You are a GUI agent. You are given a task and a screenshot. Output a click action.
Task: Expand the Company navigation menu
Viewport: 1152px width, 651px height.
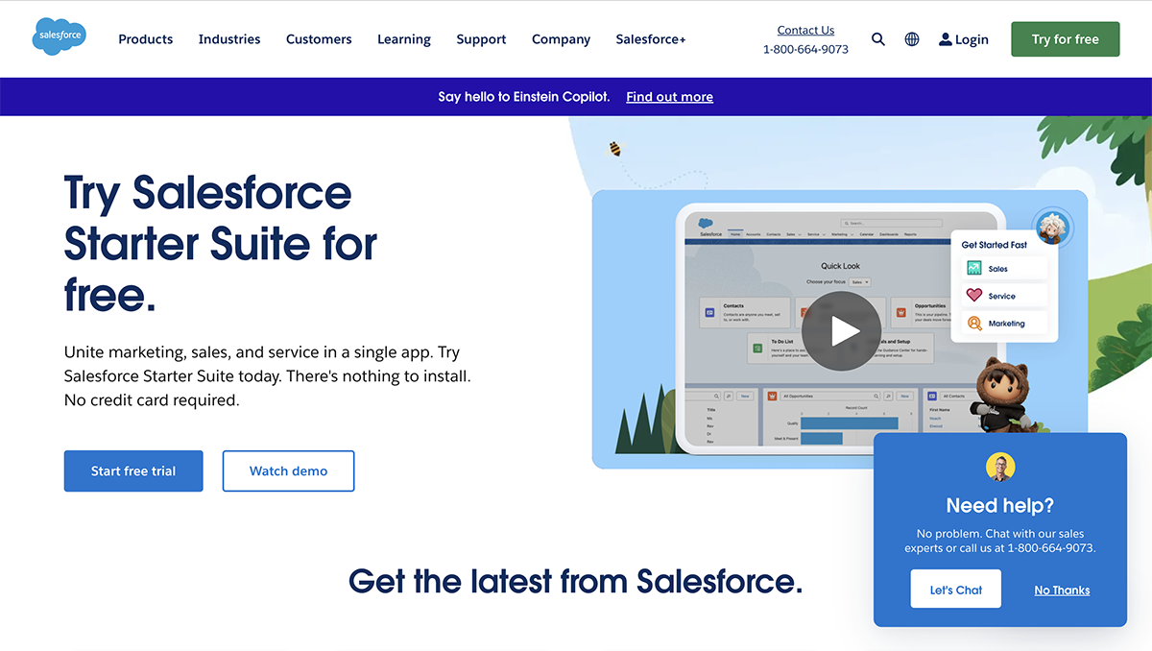click(562, 39)
